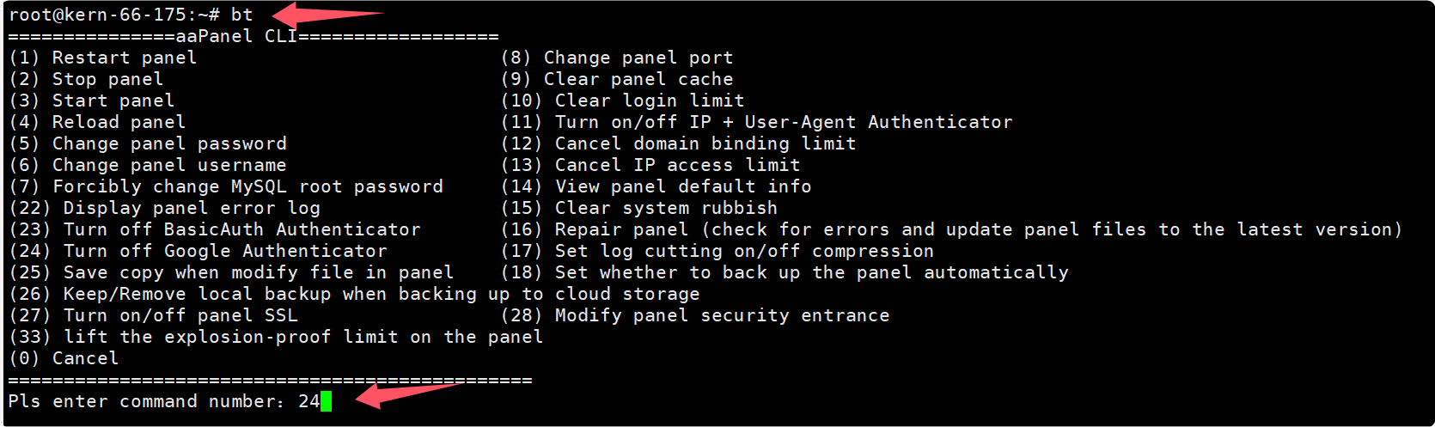Click "(9) Clear panel cache" entry
1435x427 pixels.
coord(617,79)
